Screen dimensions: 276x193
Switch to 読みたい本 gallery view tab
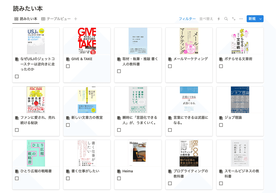[26, 19]
